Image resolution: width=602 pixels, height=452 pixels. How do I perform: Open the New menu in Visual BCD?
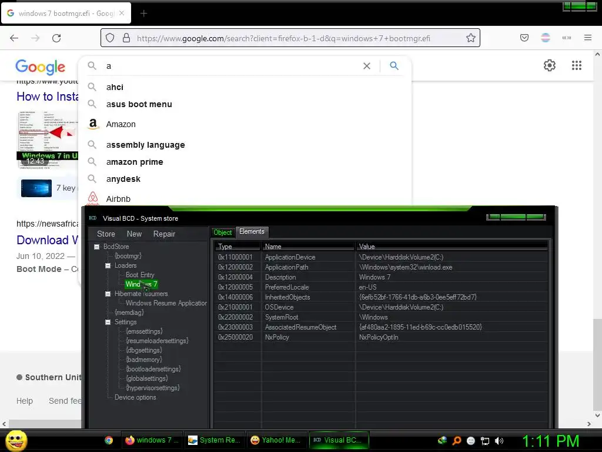(134, 234)
